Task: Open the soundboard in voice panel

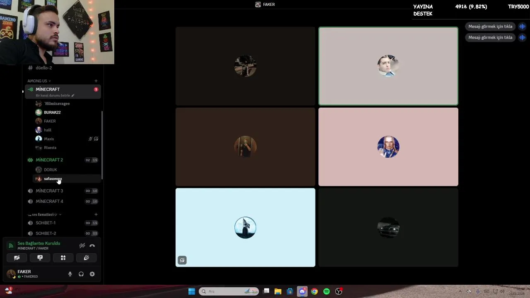Action: click(87, 257)
